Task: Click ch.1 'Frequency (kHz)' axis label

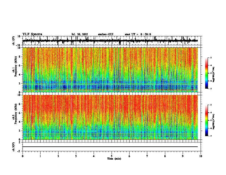Action: [16, 66]
